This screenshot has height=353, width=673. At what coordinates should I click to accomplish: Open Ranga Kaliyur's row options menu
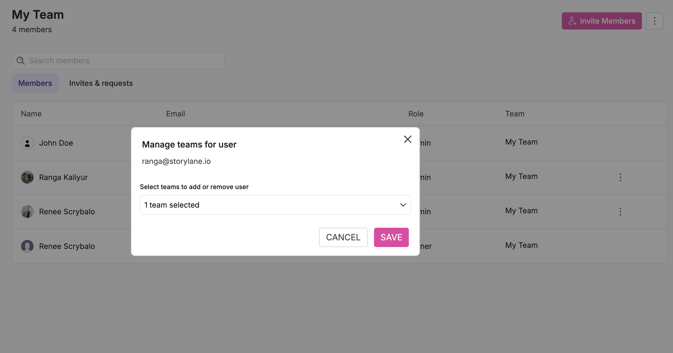point(620,177)
